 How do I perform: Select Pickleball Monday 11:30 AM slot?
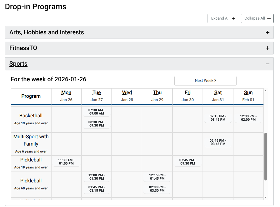click(66, 162)
